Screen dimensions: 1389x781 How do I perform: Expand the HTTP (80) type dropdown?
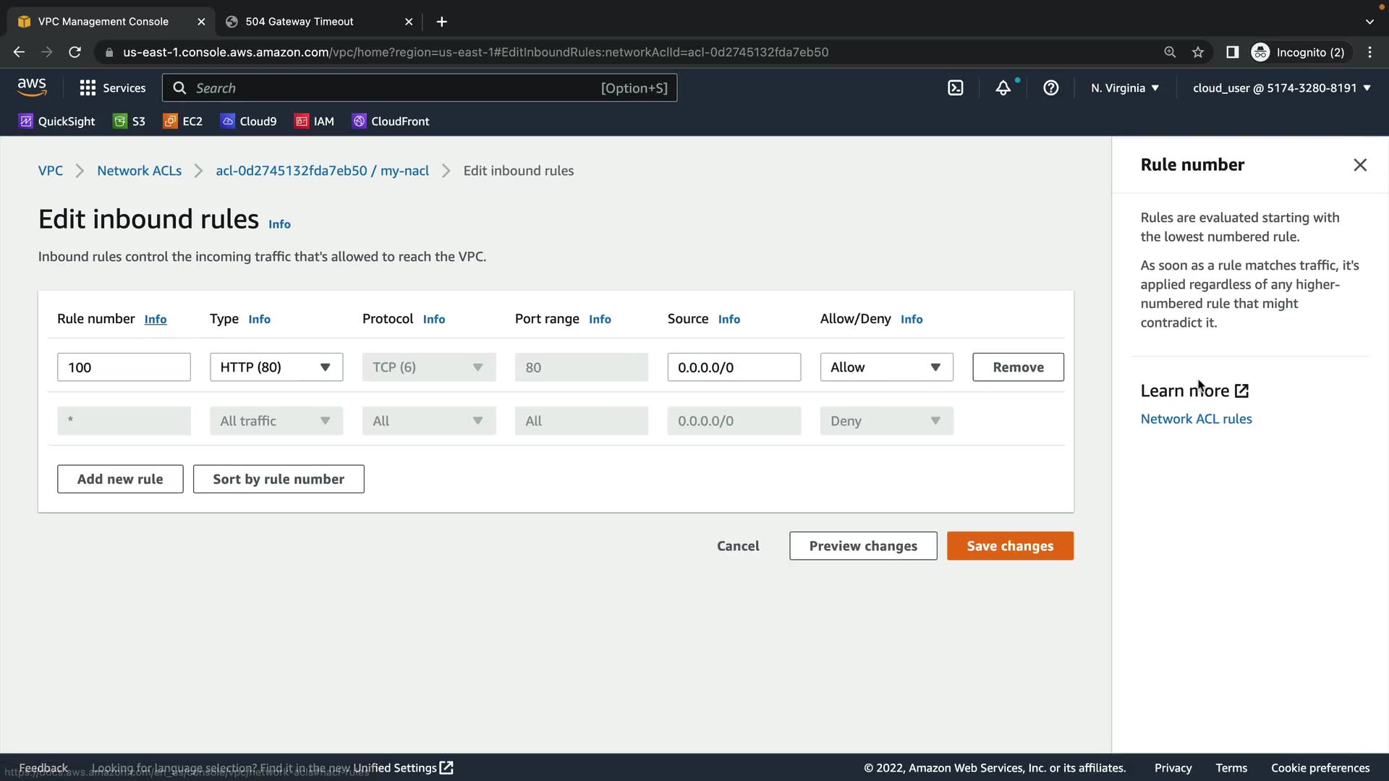pyautogui.click(x=276, y=367)
